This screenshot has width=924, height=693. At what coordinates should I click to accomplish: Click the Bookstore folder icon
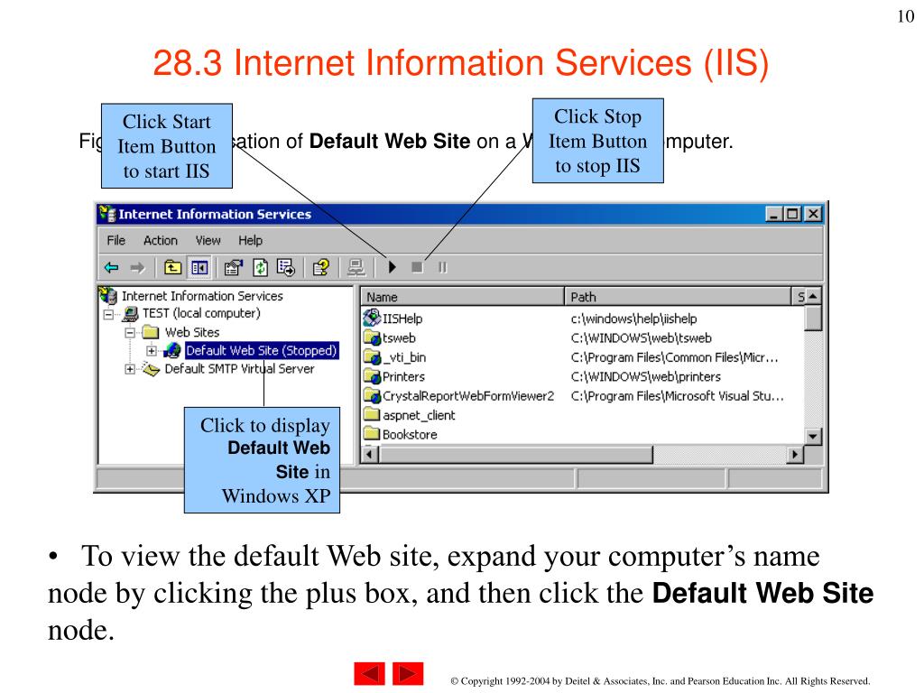[x=372, y=434]
